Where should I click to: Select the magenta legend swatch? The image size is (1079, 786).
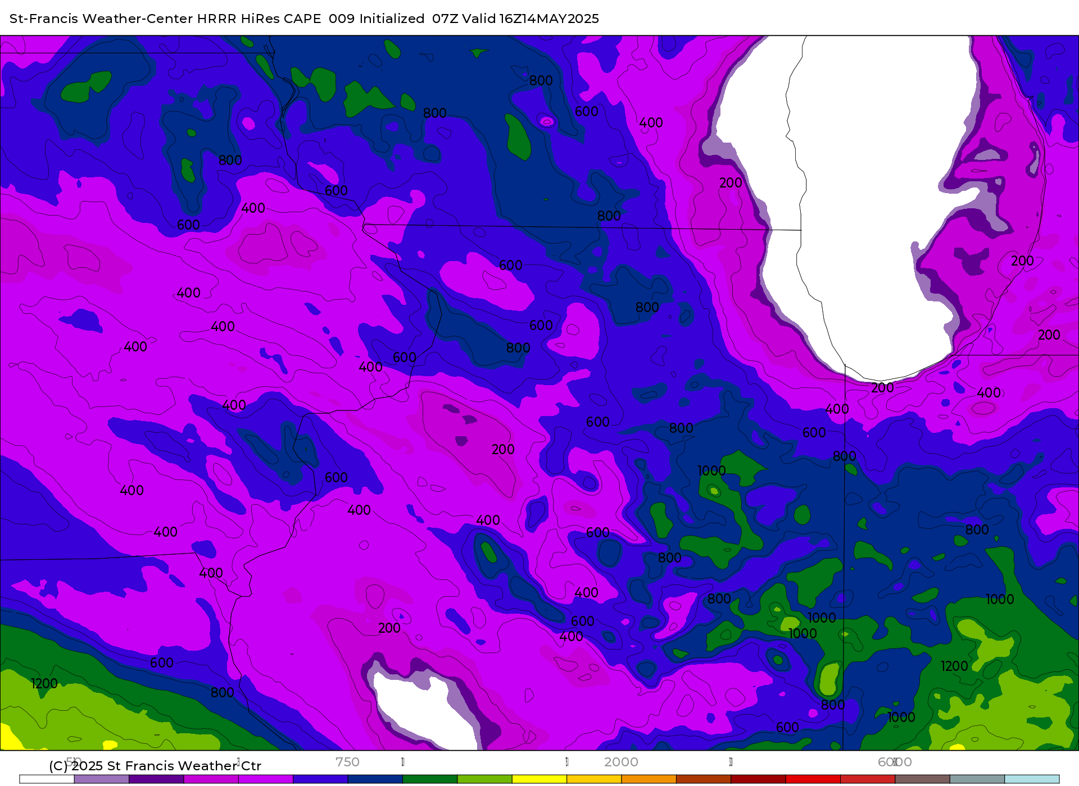(211, 779)
